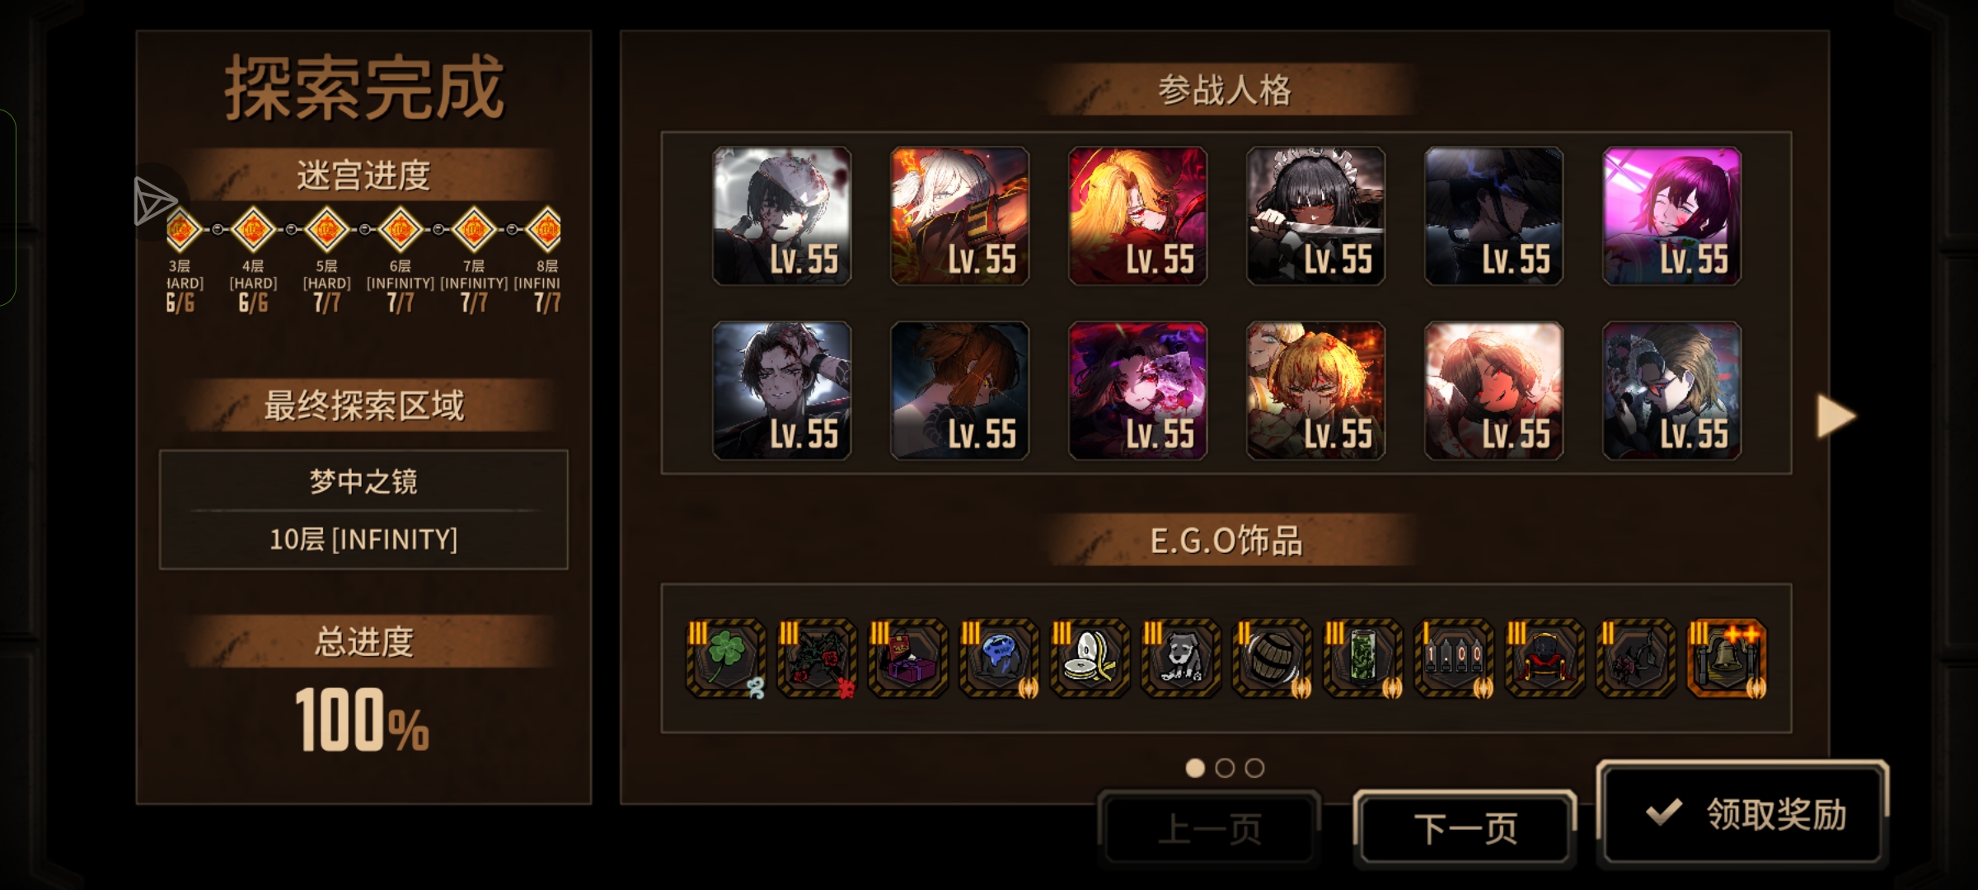The image size is (1978, 890).
Task: Select the first page indicator dot
Action: tap(1195, 768)
